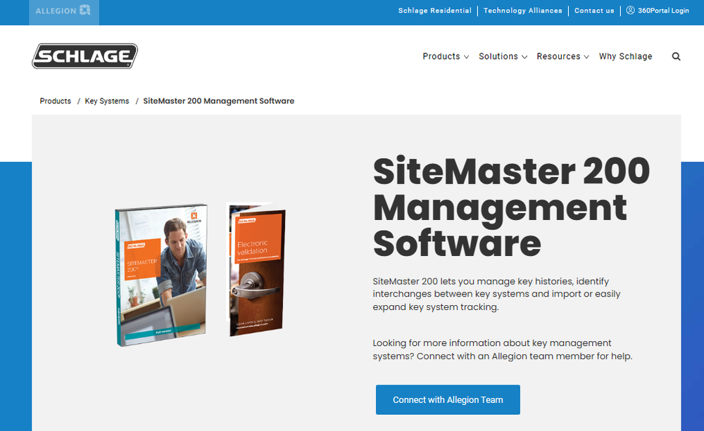The width and height of the screenshot is (704, 431).
Task: Open the Resources navigation menu
Action: point(558,56)
